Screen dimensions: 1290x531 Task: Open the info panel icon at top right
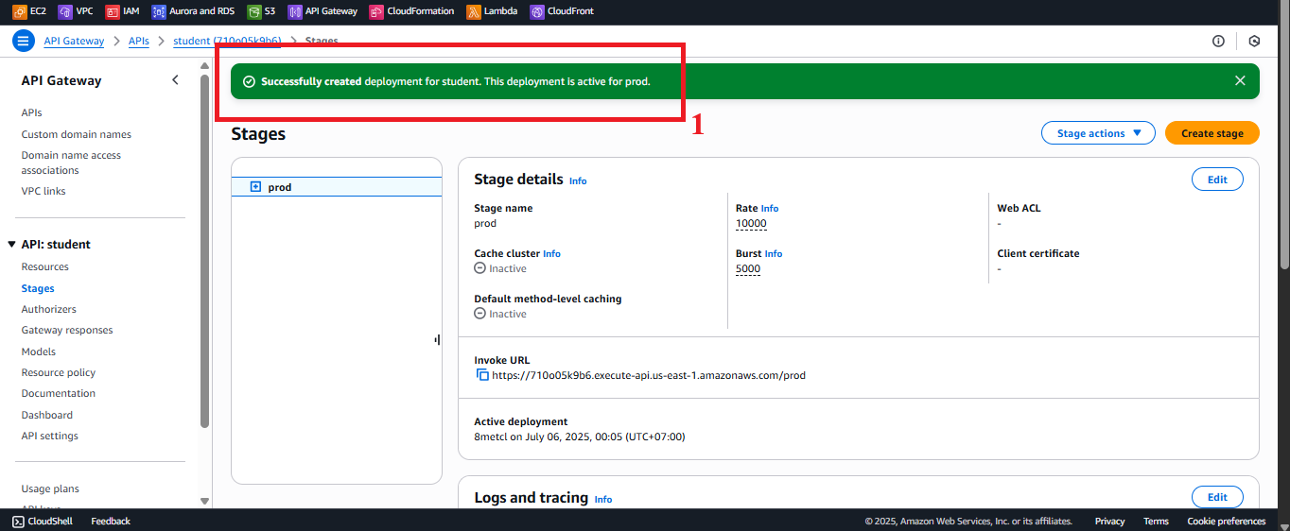pos(1218,41)
